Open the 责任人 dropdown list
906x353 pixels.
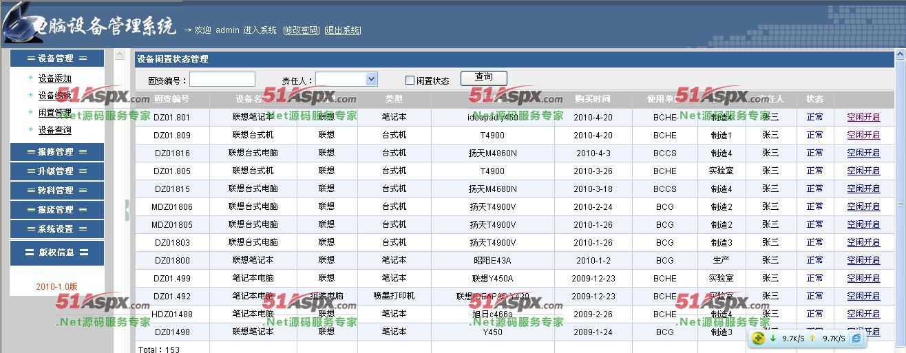click(372, 80)
